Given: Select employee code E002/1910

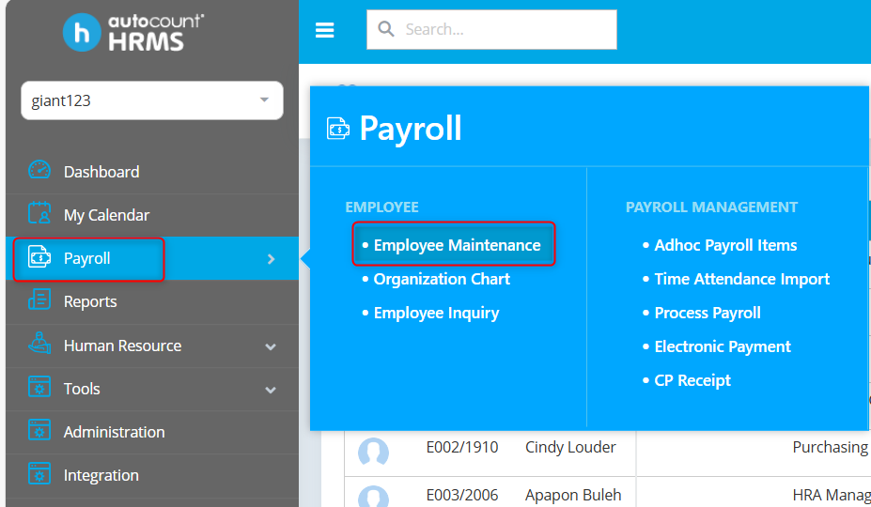Looking at the screenshot, I should pyautogui.click(x=462, y=447).
